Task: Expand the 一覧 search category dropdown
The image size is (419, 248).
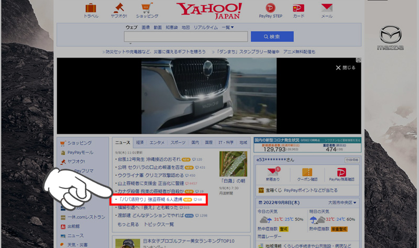Action: click(x=227, y=27)
